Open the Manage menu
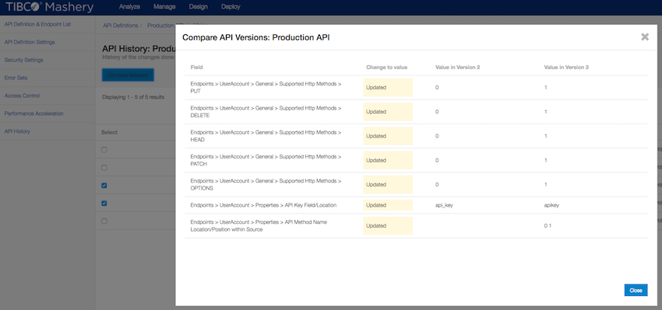The height and width of the screenshot is (310, 662). [164, 7]
